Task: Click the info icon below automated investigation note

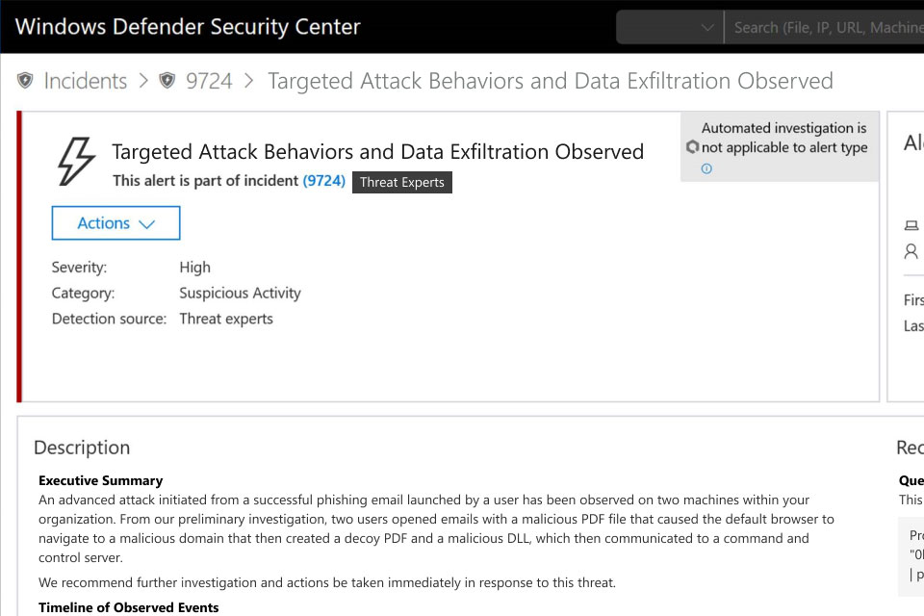Action: [x=706, y=168]
